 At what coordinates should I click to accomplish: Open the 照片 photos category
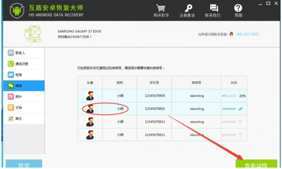point(24,97)
